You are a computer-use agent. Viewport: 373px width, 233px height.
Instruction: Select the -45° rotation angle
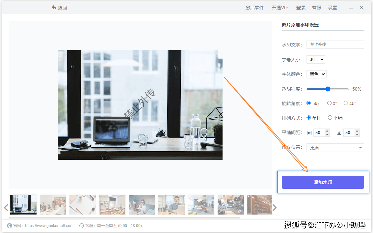[x=309, y=103]
